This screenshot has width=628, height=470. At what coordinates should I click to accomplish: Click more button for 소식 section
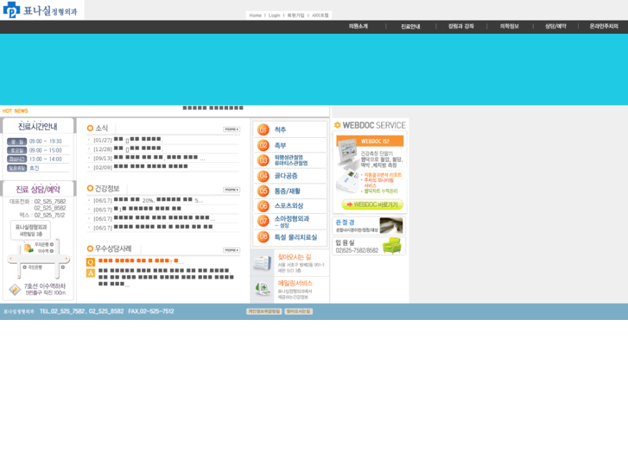click(x=232, y=129)
